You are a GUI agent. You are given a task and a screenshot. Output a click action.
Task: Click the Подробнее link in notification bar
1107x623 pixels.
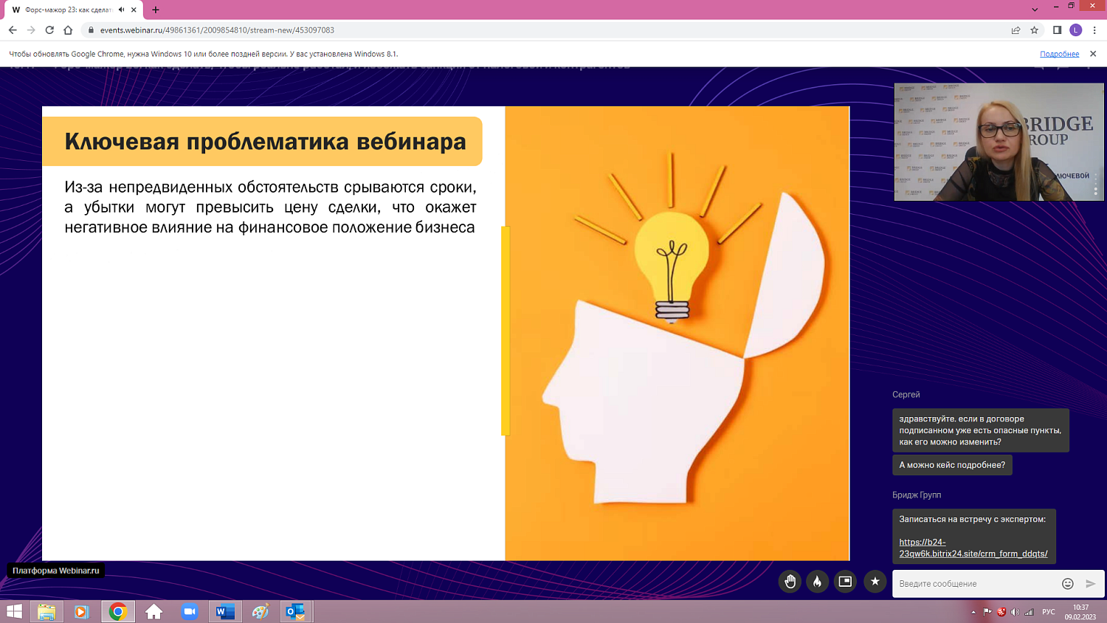point(1059,54)
